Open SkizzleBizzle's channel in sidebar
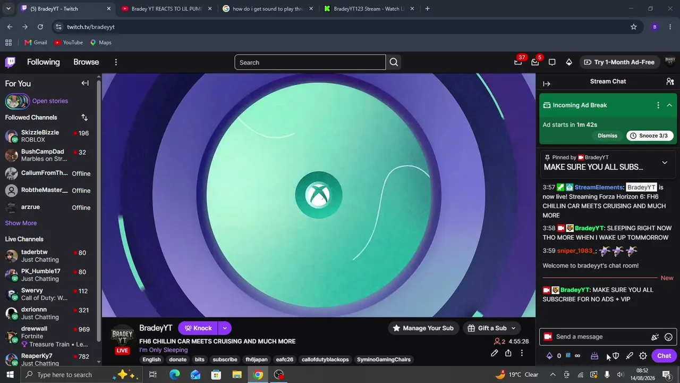This screenshot has width=680, height=383. point(48,136)
